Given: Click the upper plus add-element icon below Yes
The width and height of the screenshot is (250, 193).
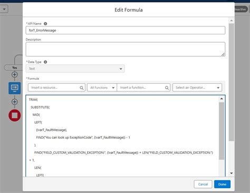Looking at the screenshot, I should click(15, 74).
